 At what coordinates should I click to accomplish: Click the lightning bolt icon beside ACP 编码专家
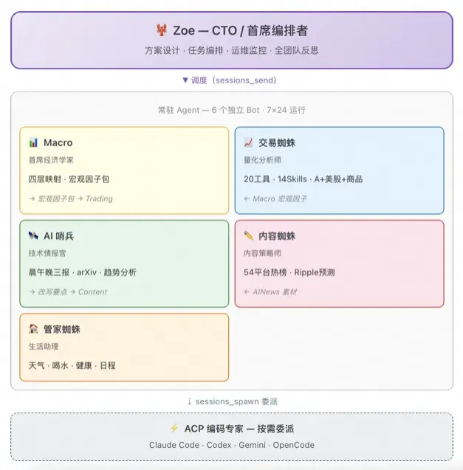[x=174, y=428]
